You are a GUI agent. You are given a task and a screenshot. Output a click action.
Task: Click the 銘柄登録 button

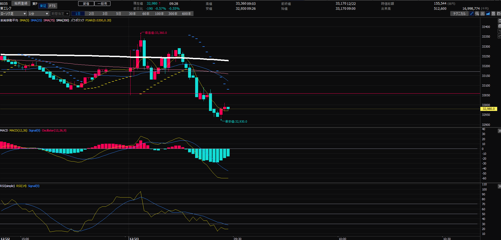[21, 4]
